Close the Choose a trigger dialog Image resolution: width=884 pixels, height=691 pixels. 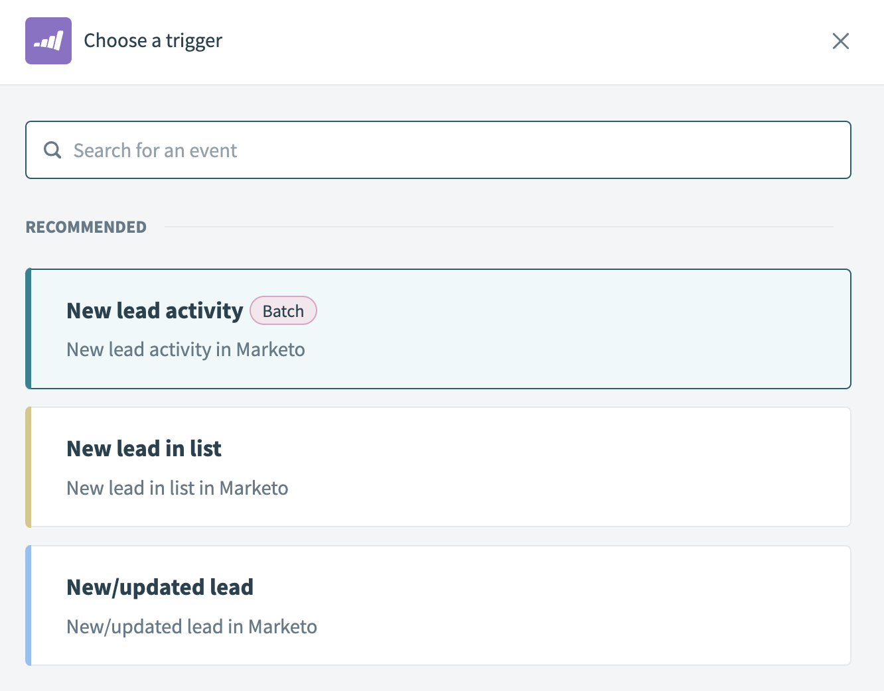(840, 41)
